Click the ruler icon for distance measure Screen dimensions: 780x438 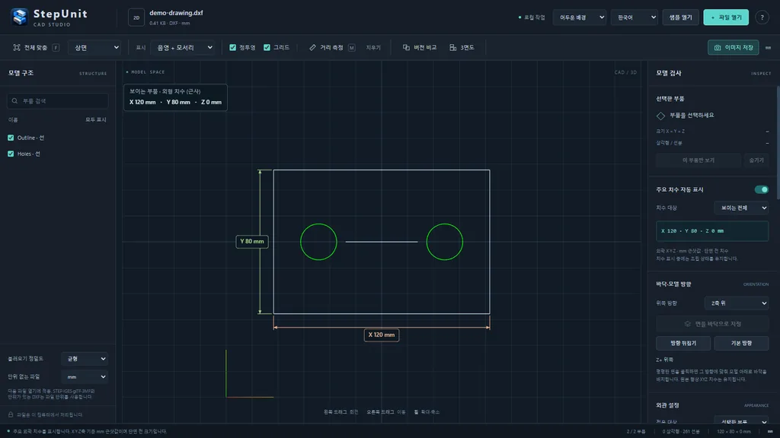coord(312,48)
